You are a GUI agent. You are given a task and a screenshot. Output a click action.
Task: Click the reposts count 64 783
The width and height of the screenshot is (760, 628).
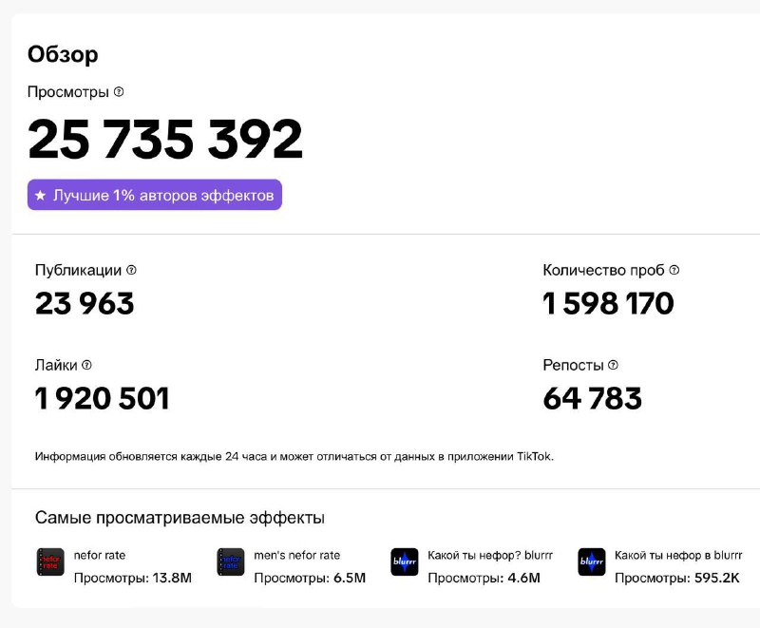click(x=592, y=398)
